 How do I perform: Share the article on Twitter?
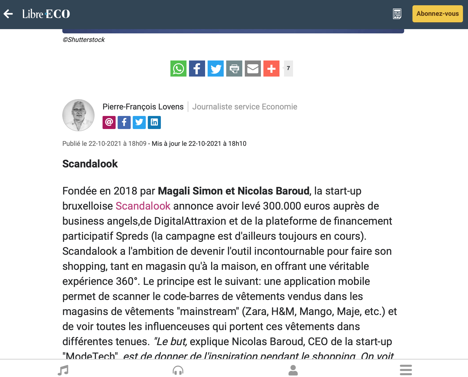point(216,69)
